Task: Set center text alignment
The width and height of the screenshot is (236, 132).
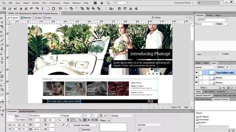Action: point(88,120)
